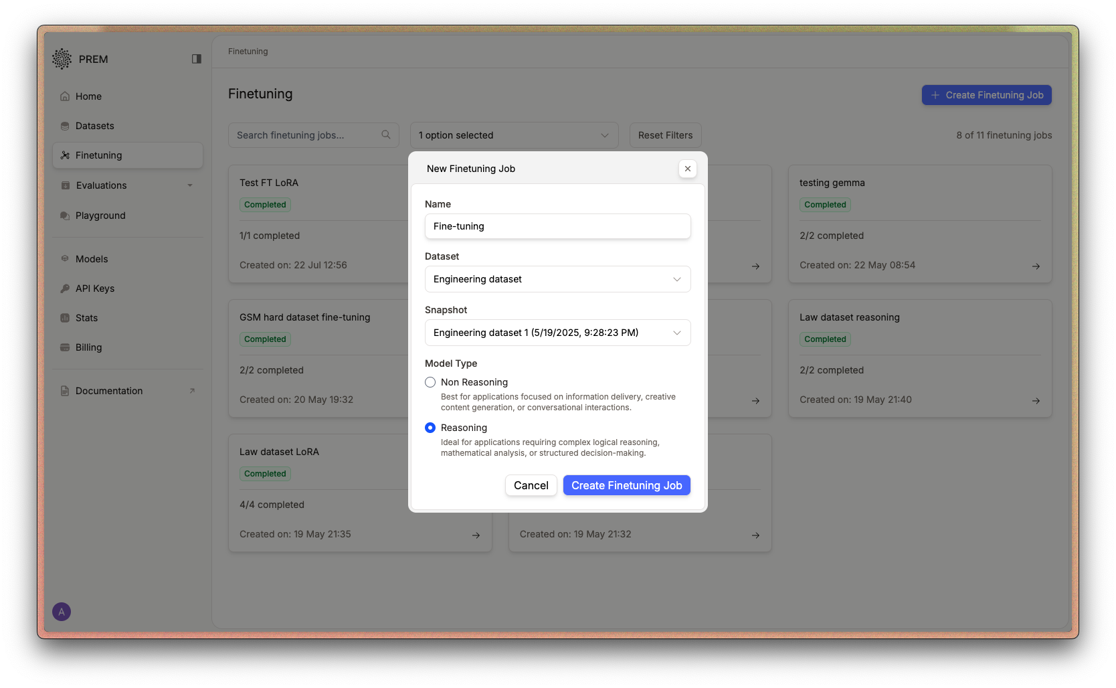Click Completed badge on Test FT LoRA
The width and height of the screenshot is (1116, 688).
coord(265,205)
